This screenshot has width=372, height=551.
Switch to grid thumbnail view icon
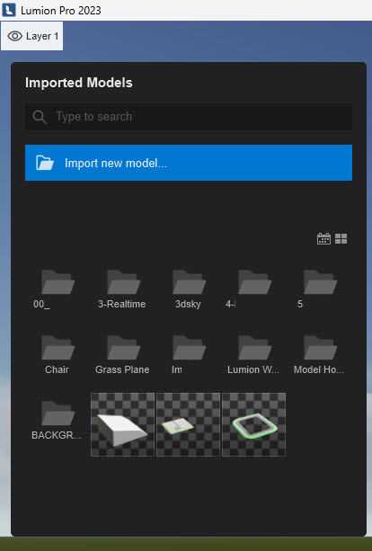(341, 238)
